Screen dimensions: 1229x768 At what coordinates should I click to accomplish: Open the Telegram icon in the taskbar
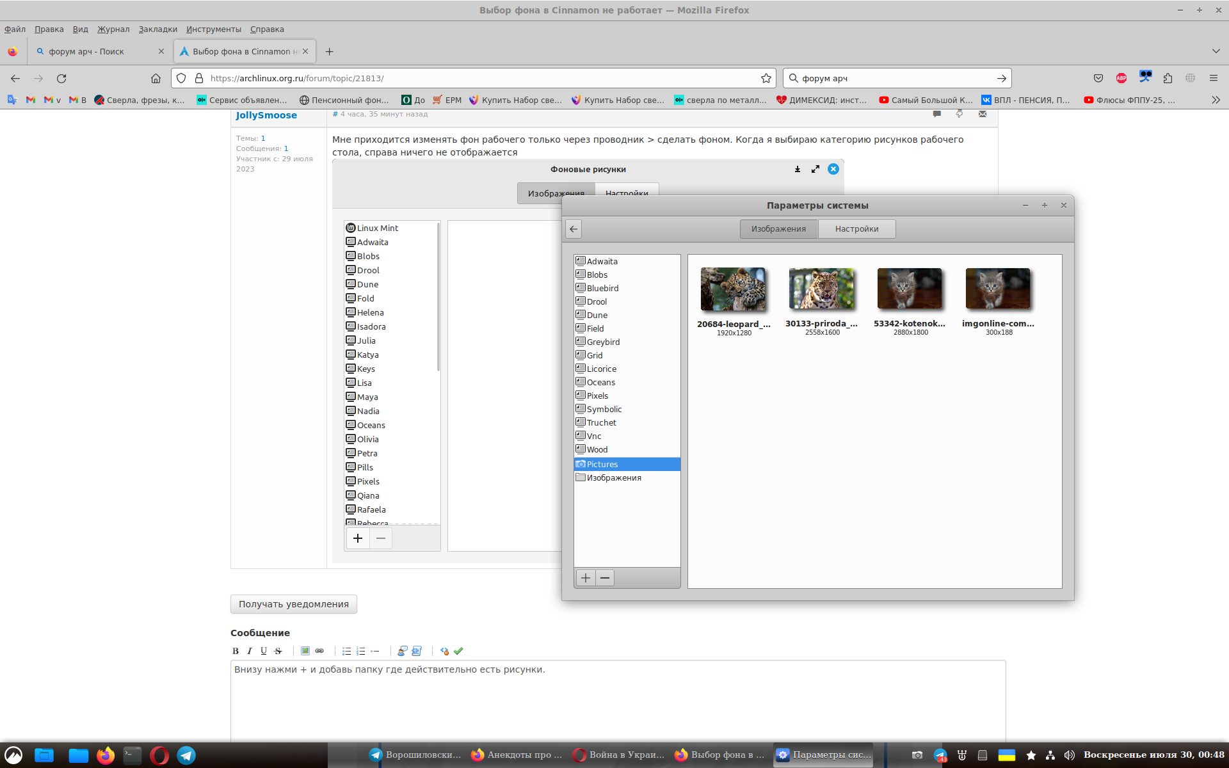186,755
